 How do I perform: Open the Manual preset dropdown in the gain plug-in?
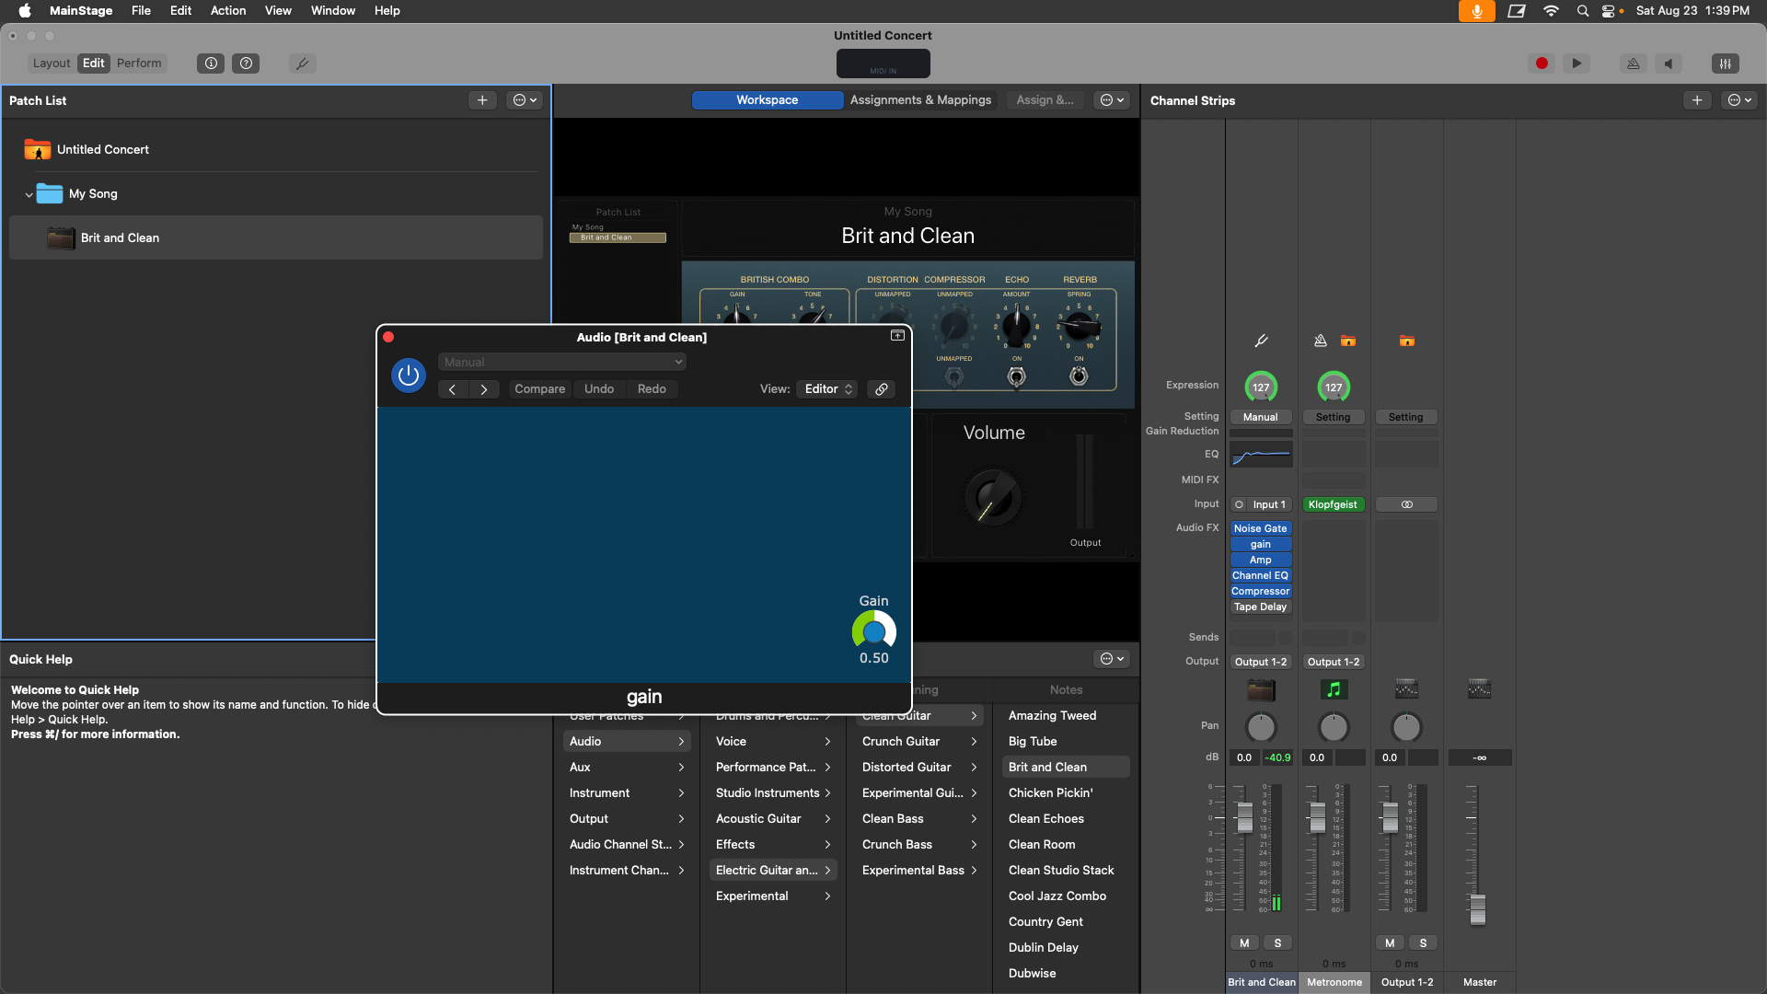click(562, 362)
